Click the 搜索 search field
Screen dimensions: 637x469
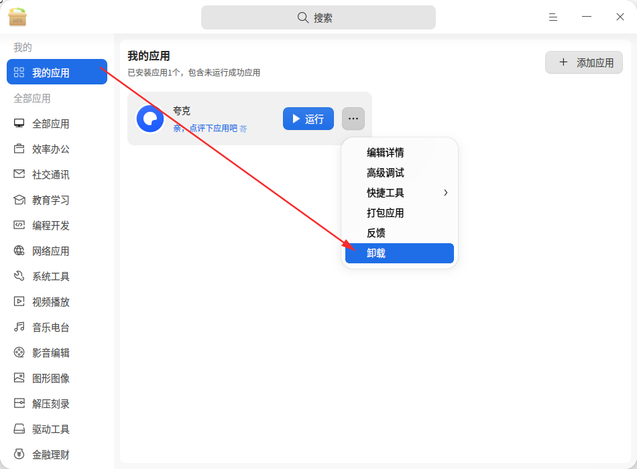click(318, 17)
